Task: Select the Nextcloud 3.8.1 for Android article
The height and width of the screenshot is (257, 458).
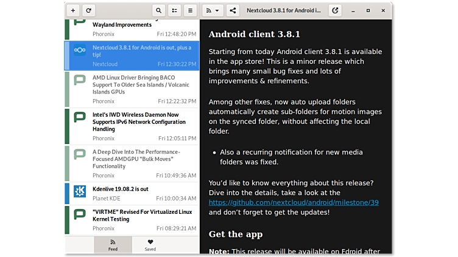Action: (x=141, y=51)
